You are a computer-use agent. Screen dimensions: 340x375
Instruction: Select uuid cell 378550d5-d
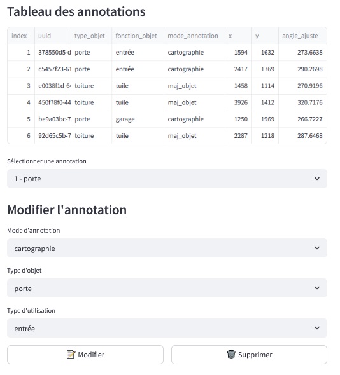click(x=53, y=52)
